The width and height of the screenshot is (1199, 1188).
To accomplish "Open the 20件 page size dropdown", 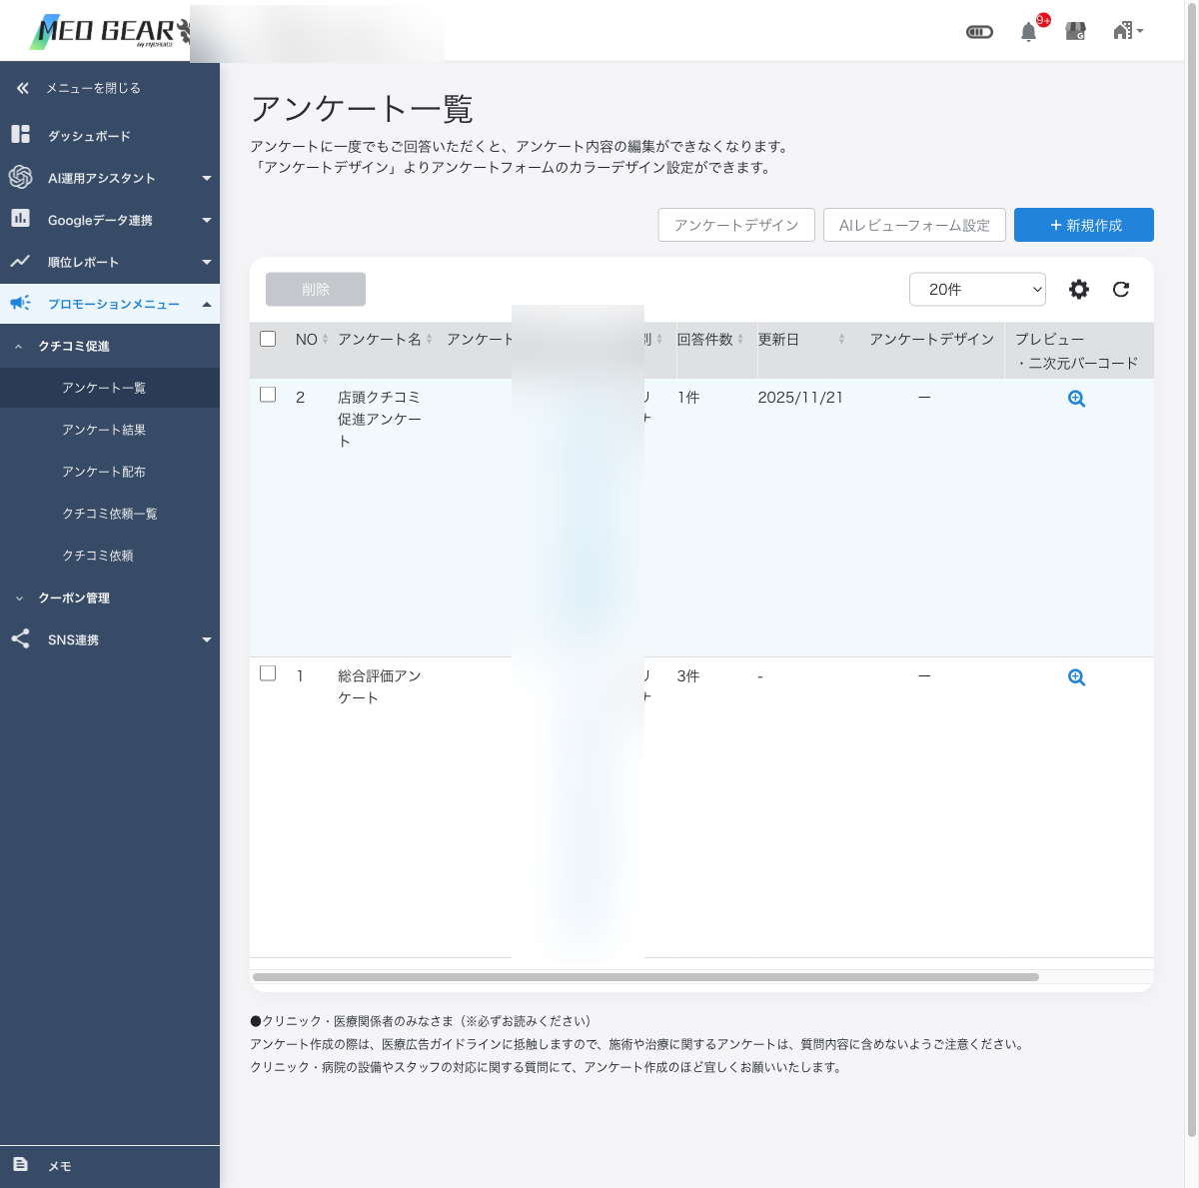I will click(977, 289).
